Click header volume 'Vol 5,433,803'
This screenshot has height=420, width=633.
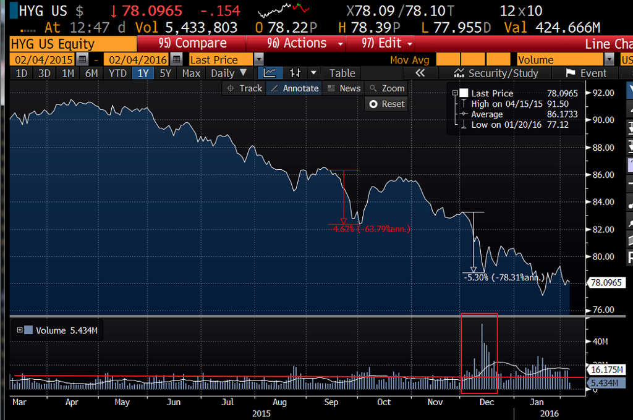coord(186,27)
